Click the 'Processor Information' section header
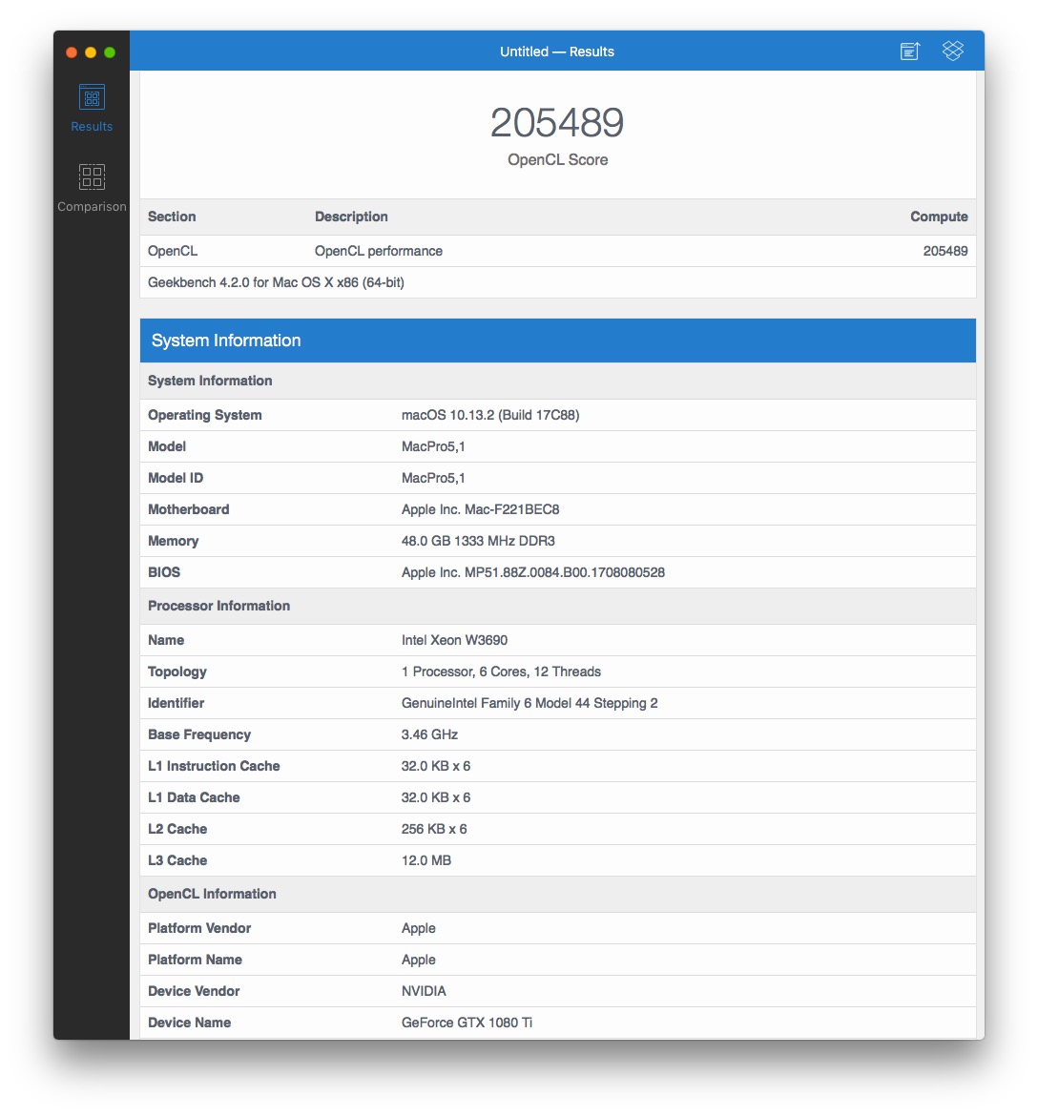 coord(219,606)
